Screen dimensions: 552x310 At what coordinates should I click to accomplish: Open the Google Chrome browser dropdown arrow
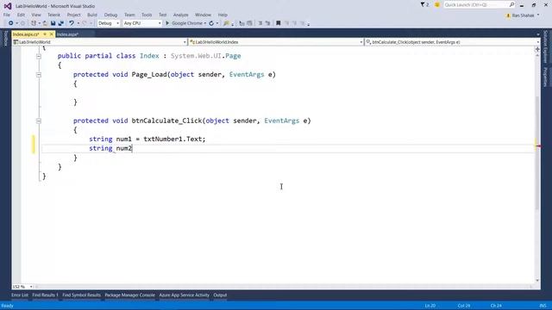click(x=205, y=23)
